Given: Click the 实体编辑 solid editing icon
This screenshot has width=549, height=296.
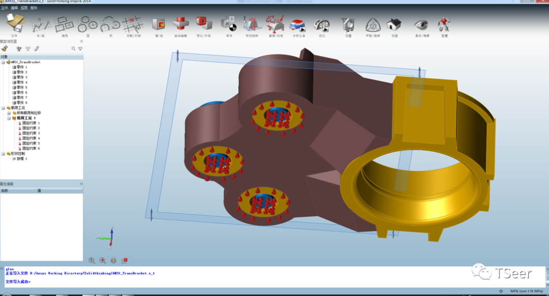Looking at the screenshot, I should click(x=180, y=24).
